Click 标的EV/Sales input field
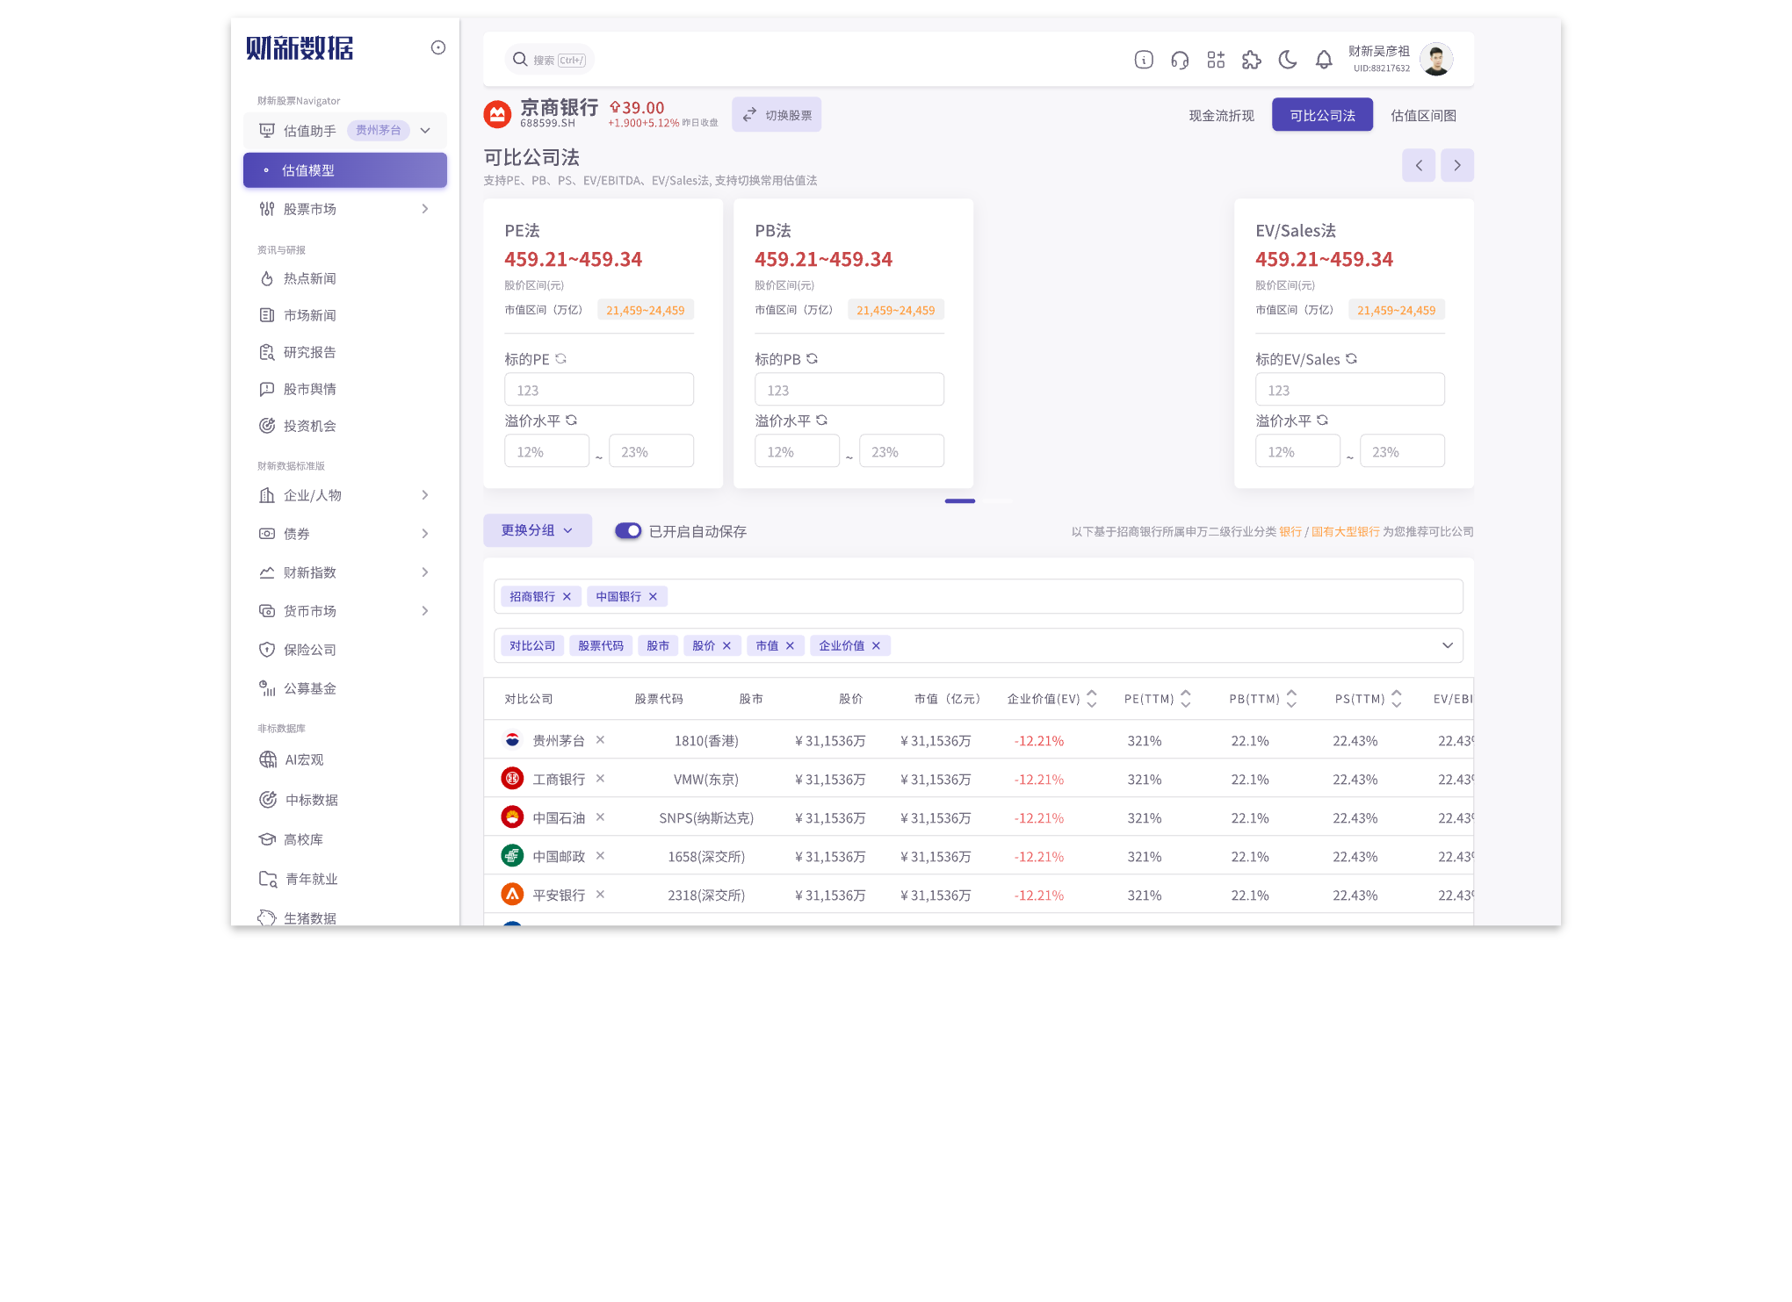The width and height of the screenshot is (1792, 1302). [x=1350, y=390]
